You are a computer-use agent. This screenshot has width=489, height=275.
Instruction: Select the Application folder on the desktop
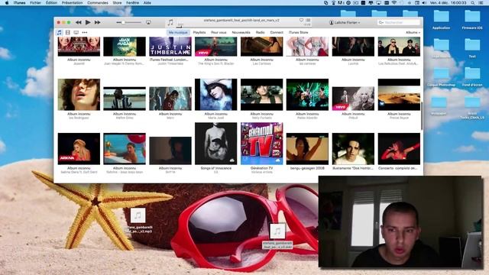tap(441, 19)
